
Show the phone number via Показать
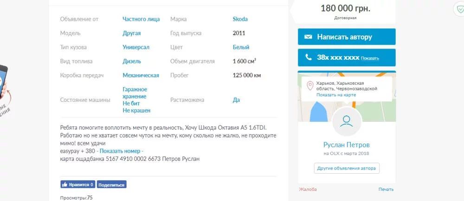click(370, 58)
